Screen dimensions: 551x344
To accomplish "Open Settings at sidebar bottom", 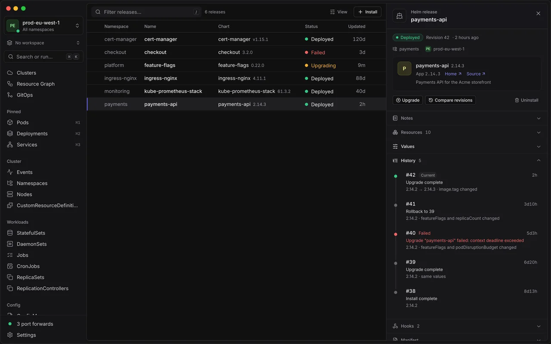I will [43, 335].
